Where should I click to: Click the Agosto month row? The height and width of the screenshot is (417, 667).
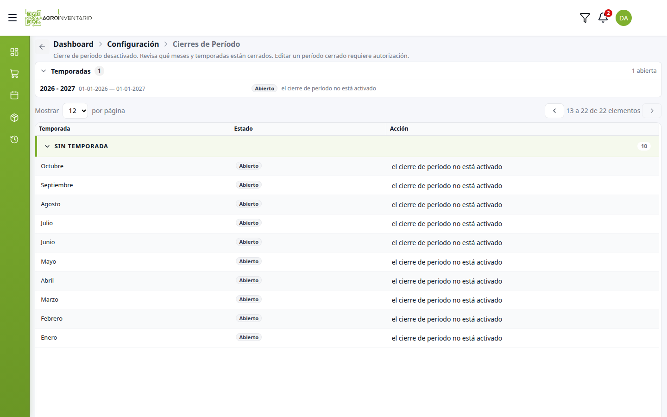[x=347, y=204]
